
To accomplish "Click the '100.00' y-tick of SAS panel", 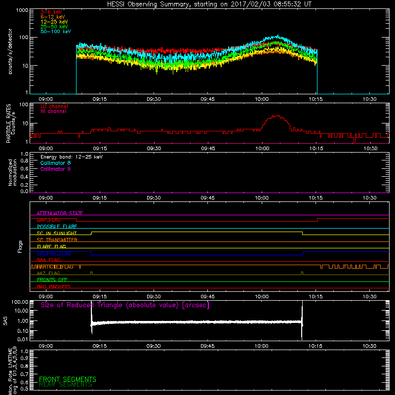I will coord(20,302).
